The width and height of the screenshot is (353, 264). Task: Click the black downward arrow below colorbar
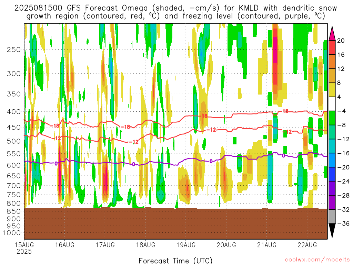(x=332, y=230)
